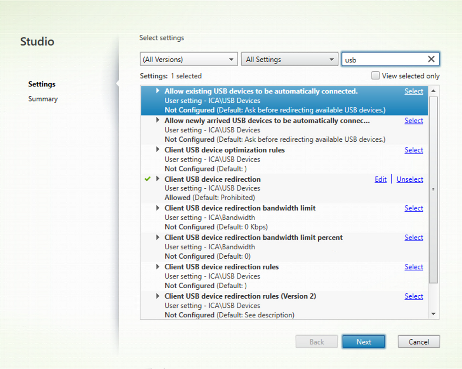Go to the Summary step in sidebar
This screenshot has width=462, height=369.
click(43, 99)
